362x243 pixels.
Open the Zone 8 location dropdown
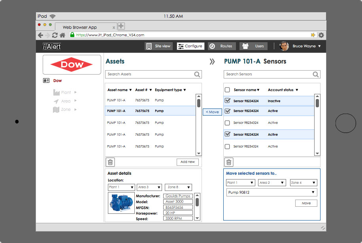coord(178,187)
